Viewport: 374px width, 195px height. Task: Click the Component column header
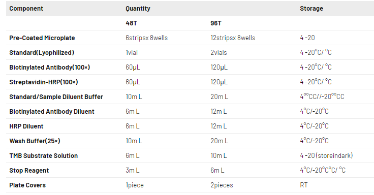(26, 9)
